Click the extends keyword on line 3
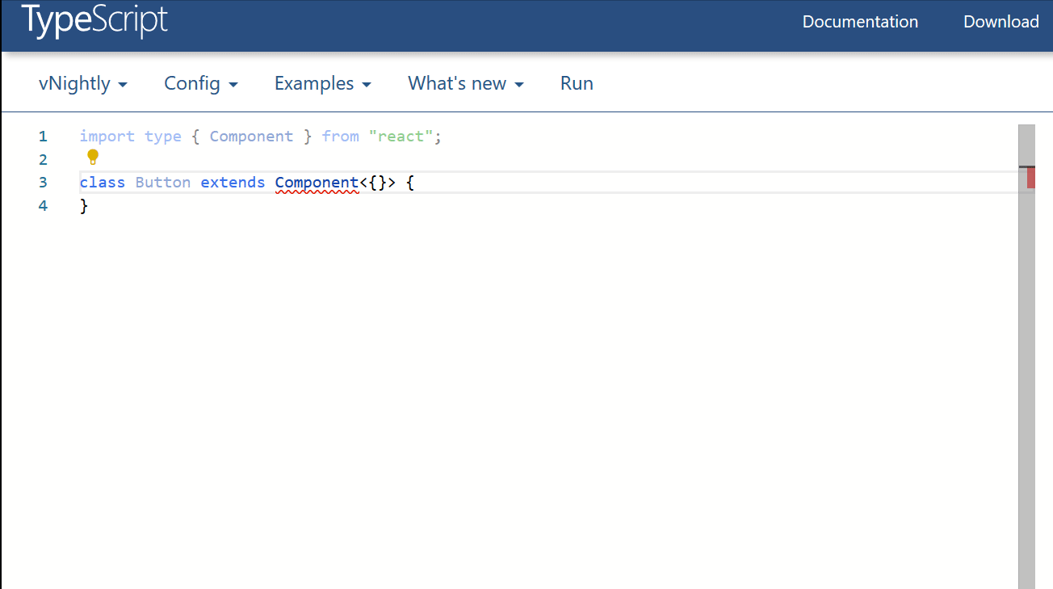 [233, 183]
